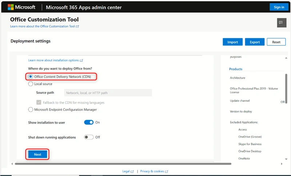Click Version to deploy in summary
The width and height of the screenshot is (291, 176).
241,111
